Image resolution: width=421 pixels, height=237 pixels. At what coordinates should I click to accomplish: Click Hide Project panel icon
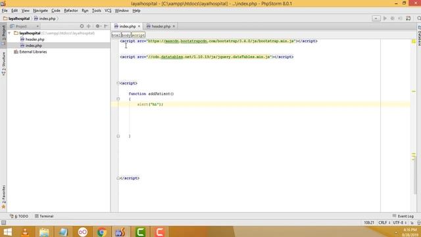pos(106,26)
